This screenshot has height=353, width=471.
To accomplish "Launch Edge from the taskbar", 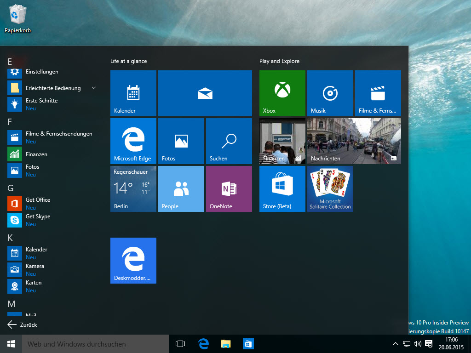I will point(203,344).
